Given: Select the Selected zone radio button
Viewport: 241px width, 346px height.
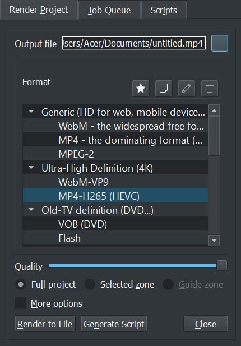Looking at the screenshot, I should pos(90,284).
